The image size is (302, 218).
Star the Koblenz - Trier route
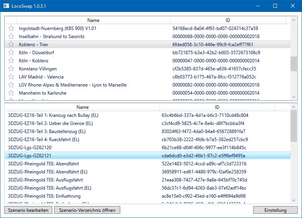coord(11,45)
